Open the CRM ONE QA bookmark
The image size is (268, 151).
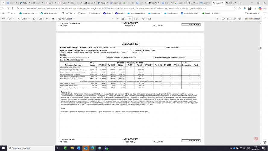(x=68, y=13)
